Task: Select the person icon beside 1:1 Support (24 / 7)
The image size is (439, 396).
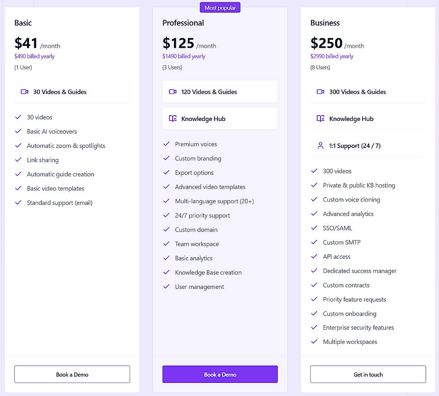Action: (320, 145)
